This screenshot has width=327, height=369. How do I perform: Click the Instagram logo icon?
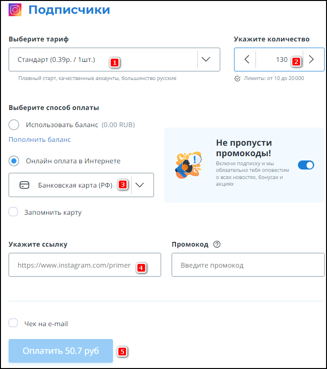coord(15,10)
